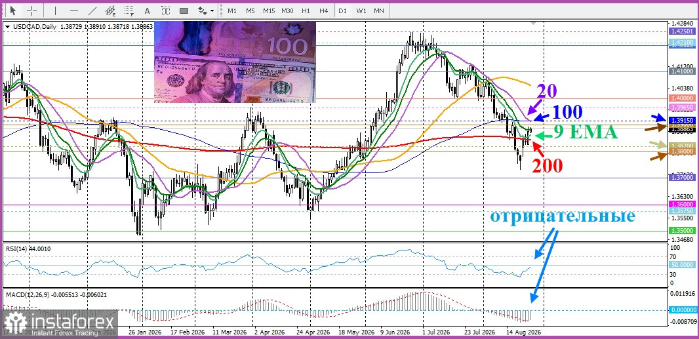Screen dimensions: 699x339
Task: Choose the Vertical Line drawing tool
Action: (55, 10)
